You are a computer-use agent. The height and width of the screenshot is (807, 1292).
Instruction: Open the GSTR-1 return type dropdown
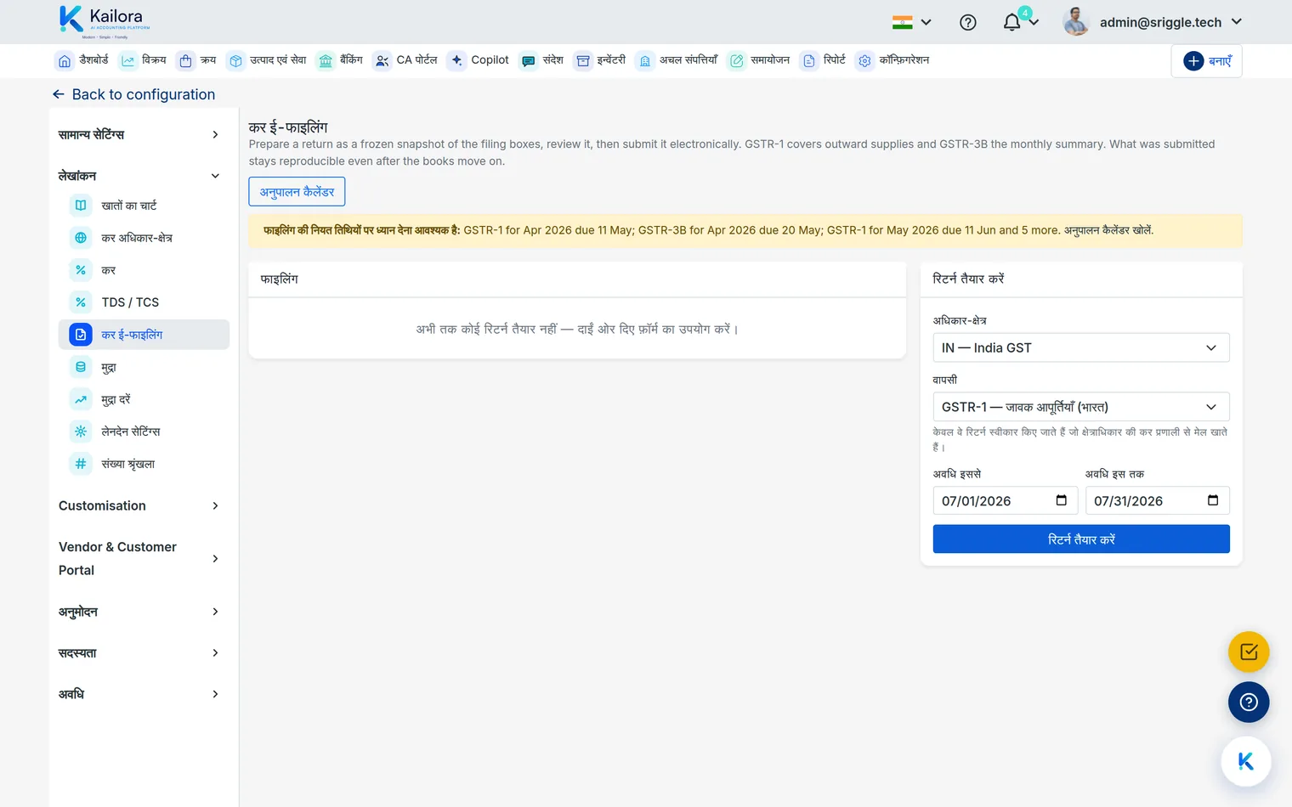tap(1081, 407)
